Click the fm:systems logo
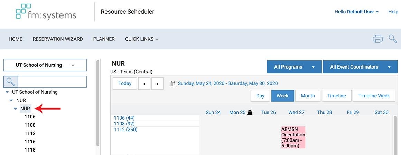Viewport: 401px width, 155px height. click(x=46, y=12)
